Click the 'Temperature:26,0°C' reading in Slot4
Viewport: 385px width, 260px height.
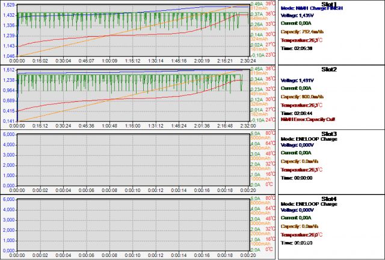pos(301,235)
